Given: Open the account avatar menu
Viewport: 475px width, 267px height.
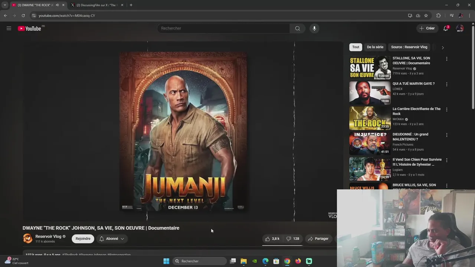Looking at the screenshot, I should click(460, 28).
